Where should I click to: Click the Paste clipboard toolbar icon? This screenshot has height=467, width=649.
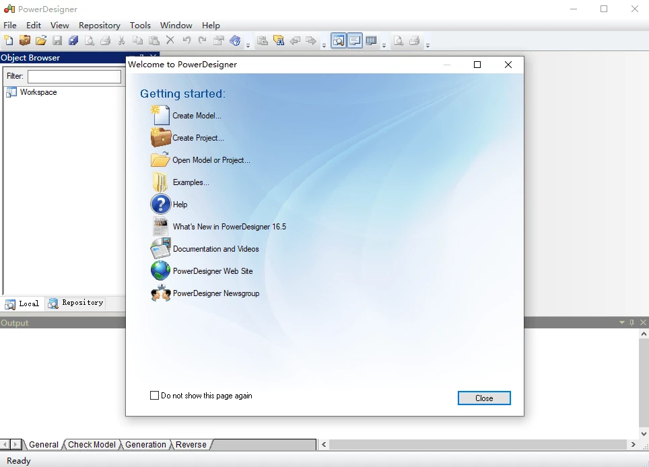click(154, 40)
